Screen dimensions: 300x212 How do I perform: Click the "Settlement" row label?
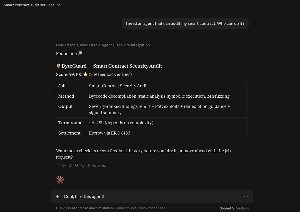tap(69, 133)
